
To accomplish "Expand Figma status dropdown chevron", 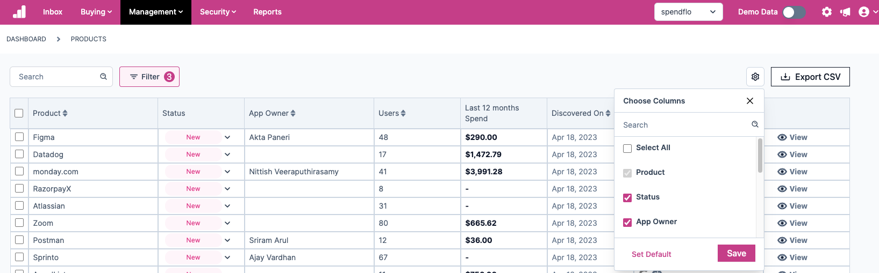I will (227, 137).
